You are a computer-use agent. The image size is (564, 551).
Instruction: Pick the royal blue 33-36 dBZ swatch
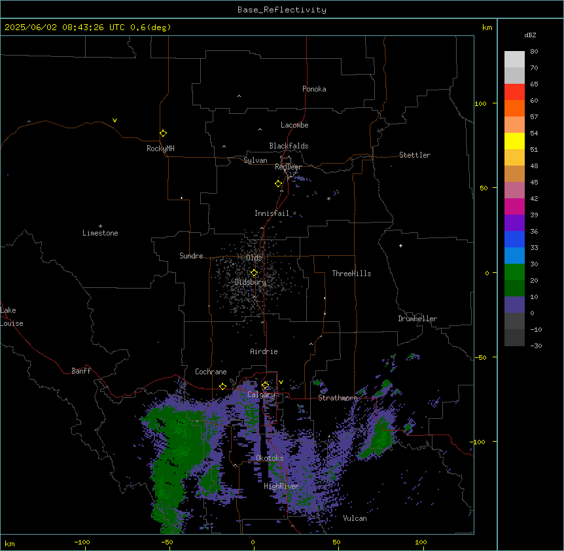click(514, 239)
